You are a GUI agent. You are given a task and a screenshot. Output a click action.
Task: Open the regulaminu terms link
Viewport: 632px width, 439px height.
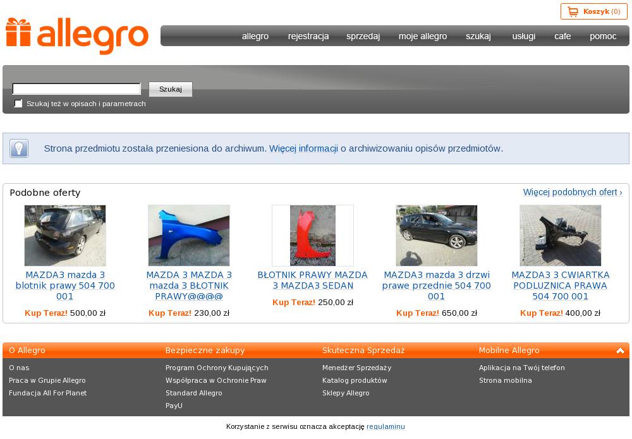point(386,426)
